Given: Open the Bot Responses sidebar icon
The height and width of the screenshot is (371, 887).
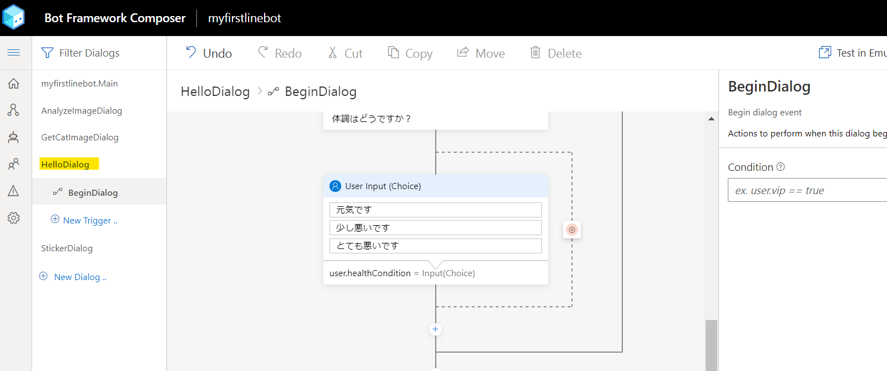Looking at the screenshot, I should tap(14, 137).
